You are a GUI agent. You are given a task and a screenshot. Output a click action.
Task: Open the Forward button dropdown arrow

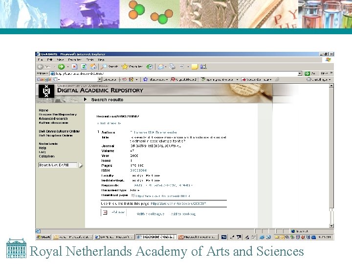(68, 66)
